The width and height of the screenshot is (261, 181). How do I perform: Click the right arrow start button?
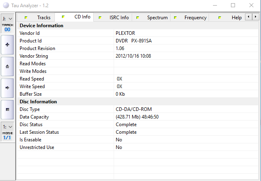[x=7, y=87]
